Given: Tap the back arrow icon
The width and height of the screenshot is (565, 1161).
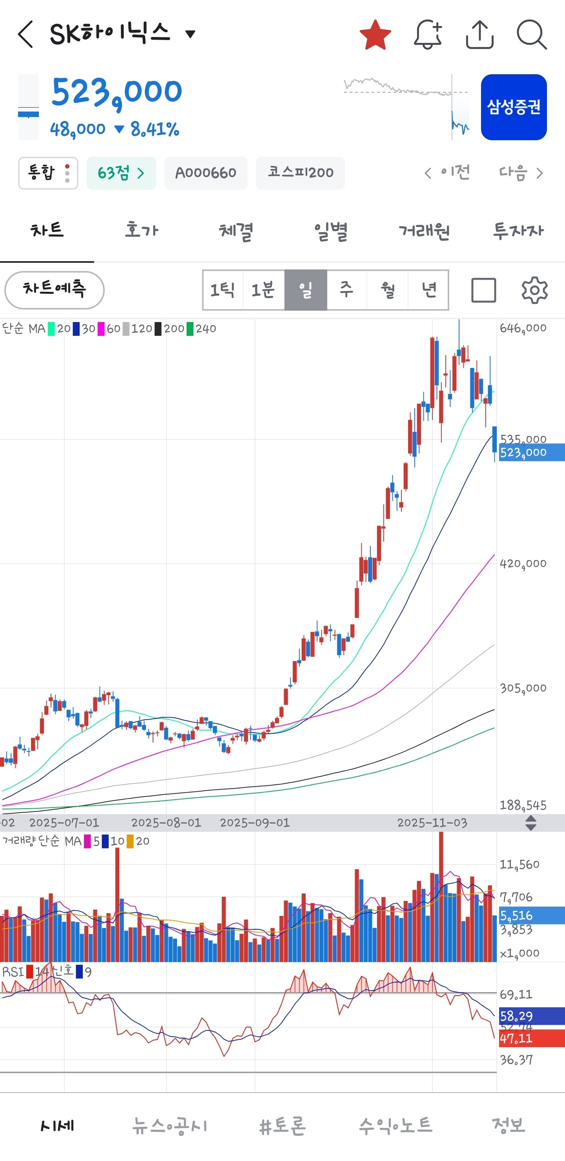Looking at the screenshot, I should [x=25, y=34].
